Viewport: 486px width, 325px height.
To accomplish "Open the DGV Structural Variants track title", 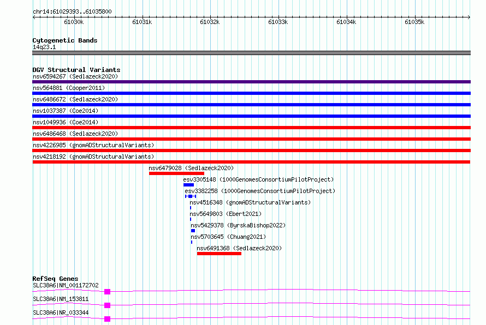I will coord(76,70).
